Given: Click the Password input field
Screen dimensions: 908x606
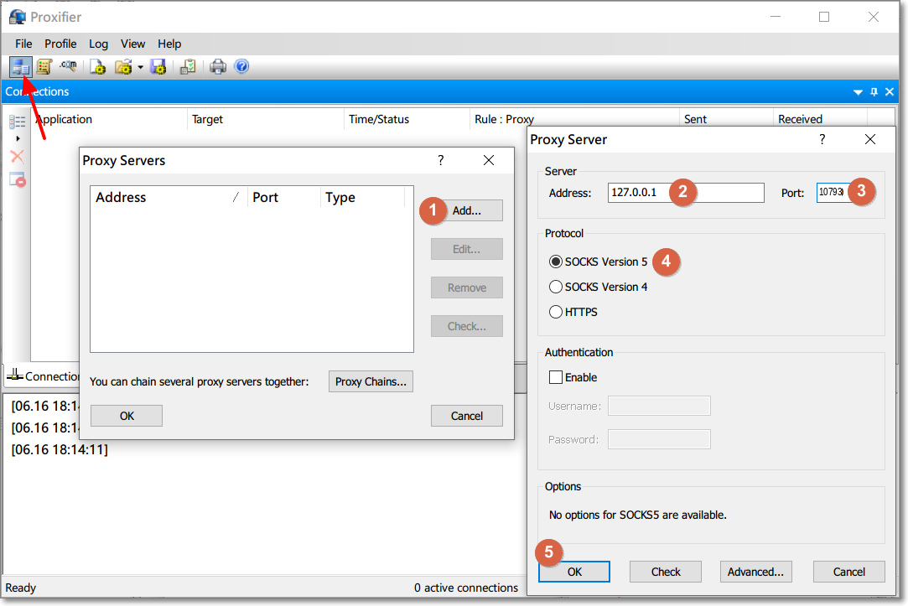Looking at the screenshot, I should (659, 439).
